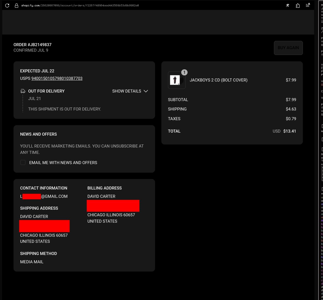Screen dimensions: 323x300
Task: Click the Buy Again button
Action: pyautogui.click(x=288, y=48)
